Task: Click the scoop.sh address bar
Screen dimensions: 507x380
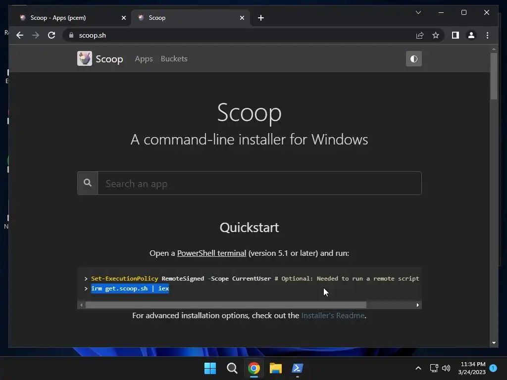Action: [239, 35]
